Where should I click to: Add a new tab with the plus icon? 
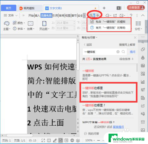pyautogui.click(x=104, y=8)
